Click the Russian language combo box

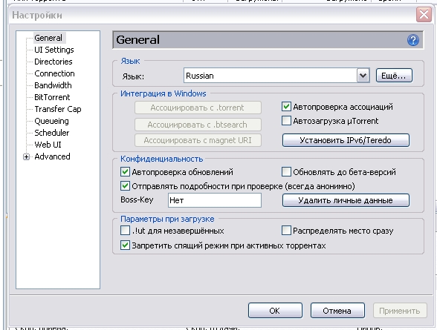point(276,76)
